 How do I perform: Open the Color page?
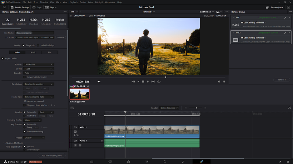point(165,162)
